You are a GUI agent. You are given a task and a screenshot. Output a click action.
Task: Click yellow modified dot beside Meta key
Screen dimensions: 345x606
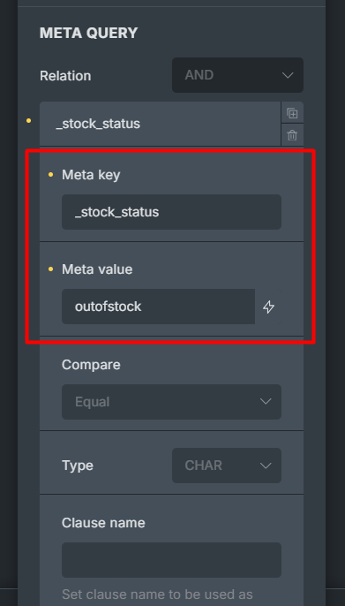50,175
